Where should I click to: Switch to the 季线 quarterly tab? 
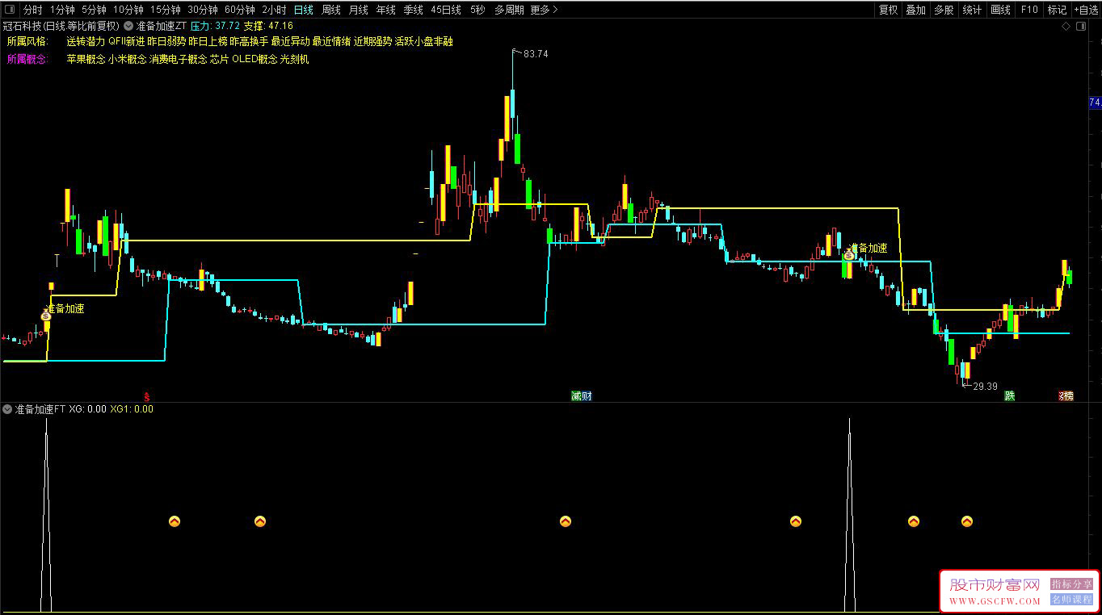(x=414, y=10)
